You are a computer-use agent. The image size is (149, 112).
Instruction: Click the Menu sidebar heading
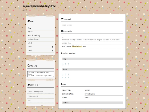tap(30, 21)
